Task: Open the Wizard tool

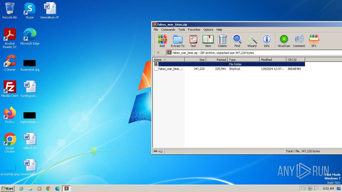Action: point(252,41)
